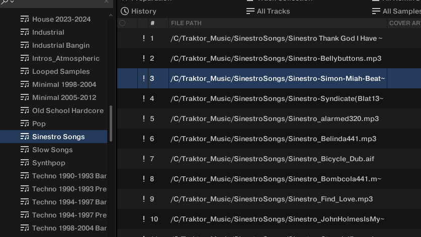Click the cover art cell of row 3

tap(404, 78)
